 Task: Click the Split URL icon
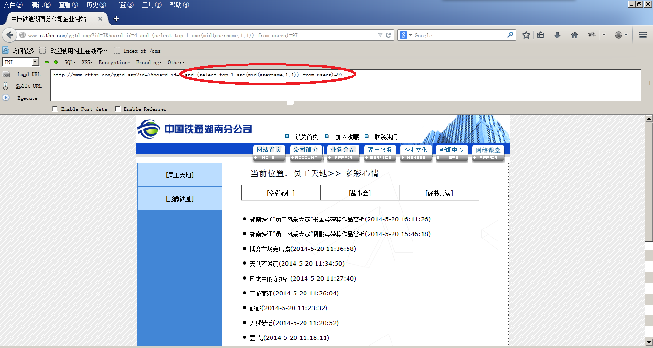[6, 86]
